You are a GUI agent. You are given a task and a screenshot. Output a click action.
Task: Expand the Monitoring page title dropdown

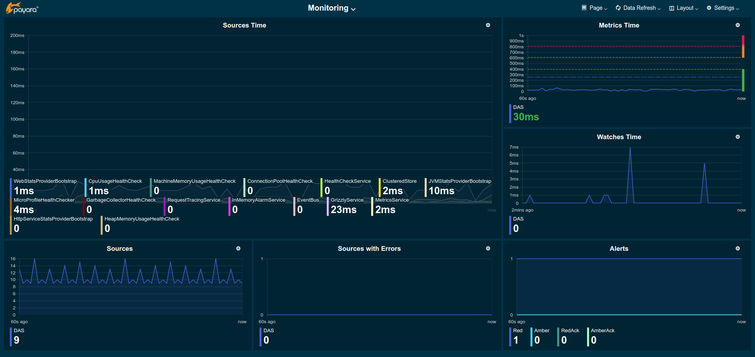pyautogui.click(x=331, y=8)
